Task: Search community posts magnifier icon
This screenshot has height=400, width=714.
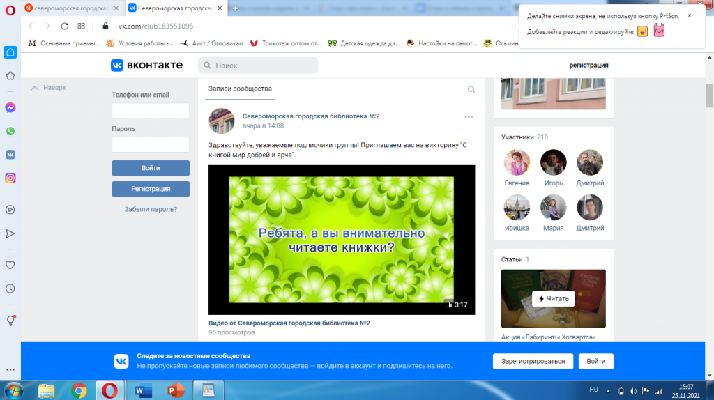Action: (471, 89)
